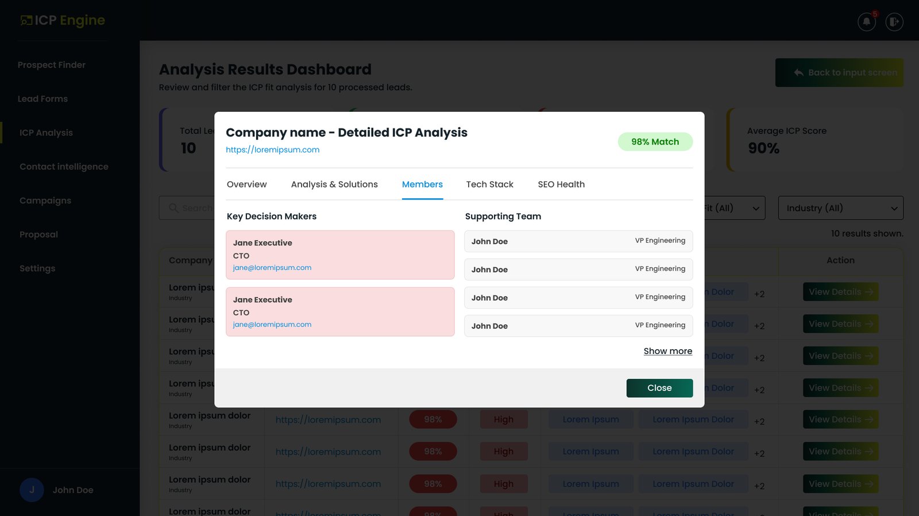
Task: Click John Doe user name in sidebar
Action: click(73, 490)
